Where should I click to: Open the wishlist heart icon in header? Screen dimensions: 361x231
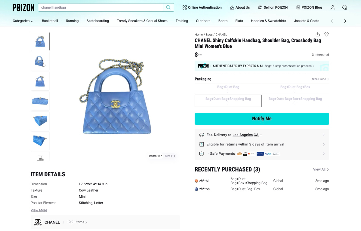pyautogui.click(x=344, y=8)
